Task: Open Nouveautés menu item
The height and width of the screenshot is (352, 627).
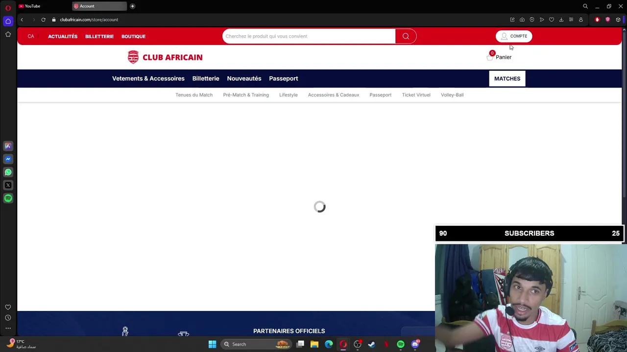Action: tap(244, 78)
